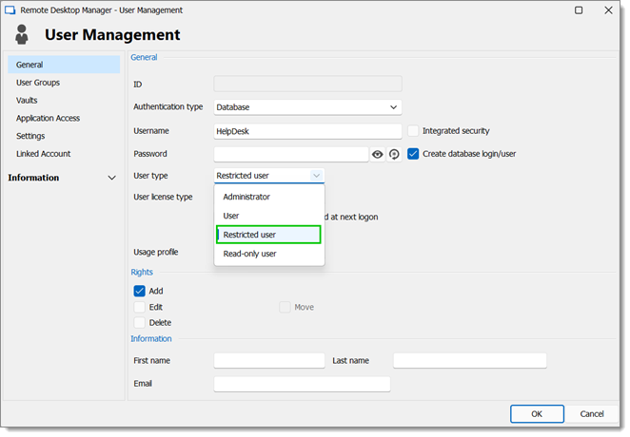Collapse the User type dropdown arrow

317,176
